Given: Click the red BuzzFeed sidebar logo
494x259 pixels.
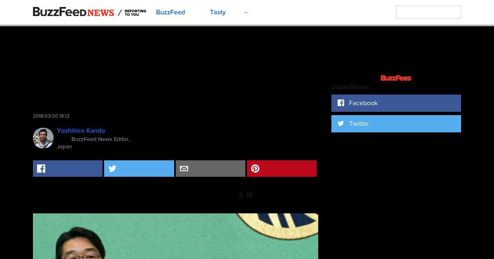Looking at the screenshot, I should pyautogui.click(x=396, y=78).
